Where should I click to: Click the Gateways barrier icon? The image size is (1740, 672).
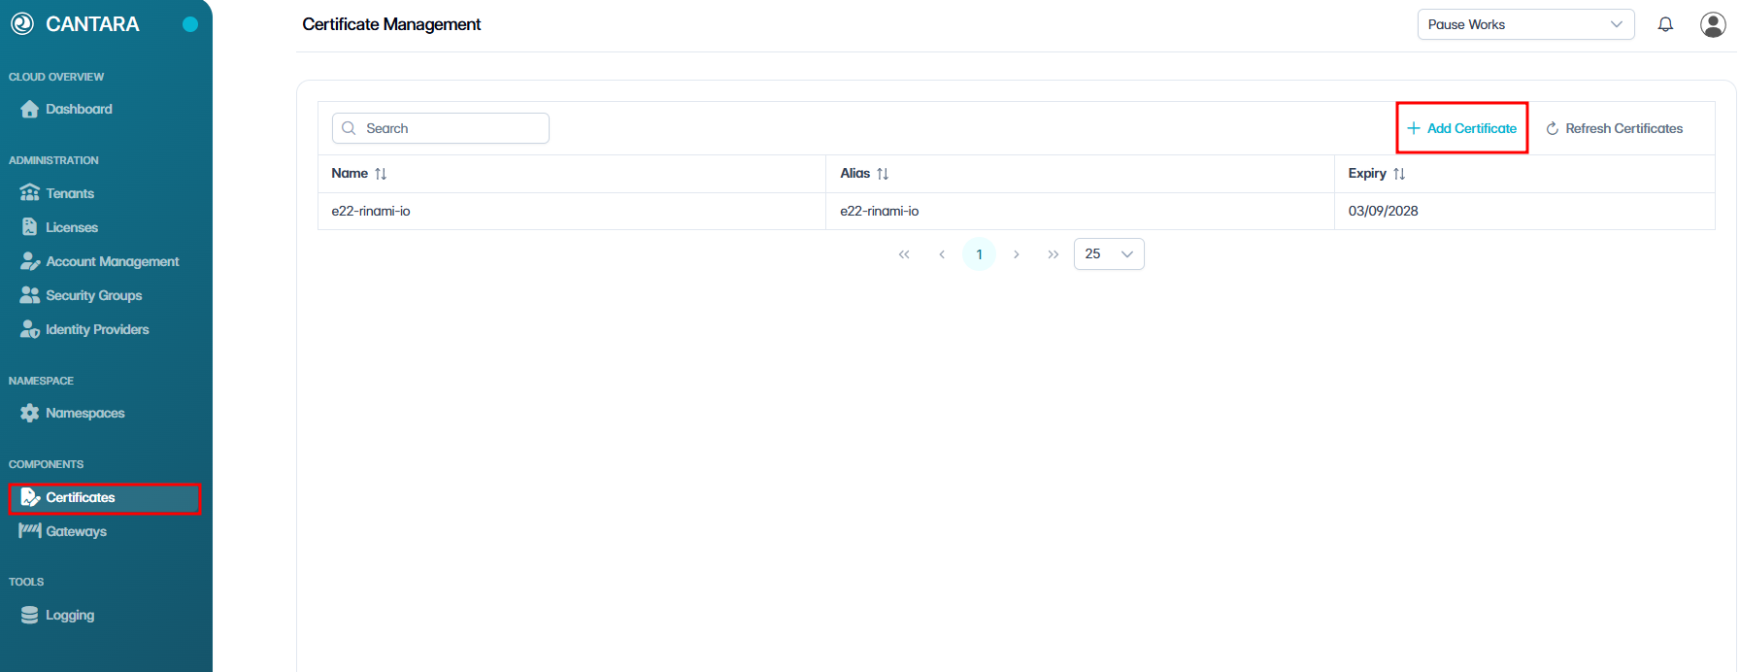(30, 531)
